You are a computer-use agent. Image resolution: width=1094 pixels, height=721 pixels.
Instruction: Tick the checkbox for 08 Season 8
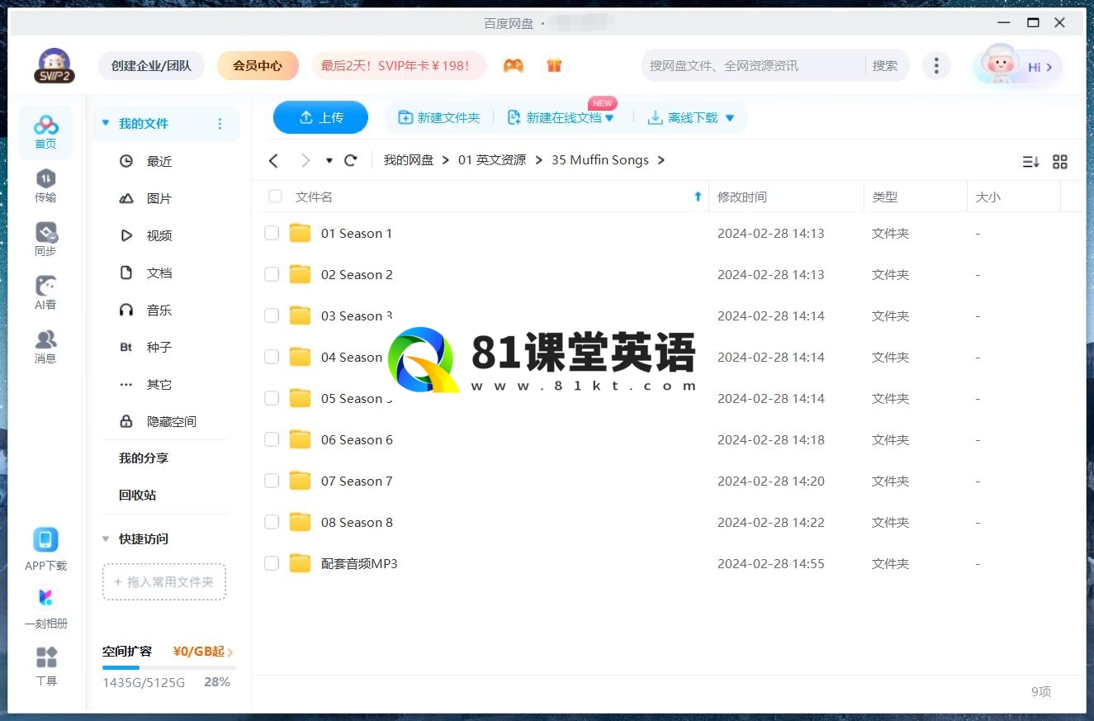[x=272, y=522]
